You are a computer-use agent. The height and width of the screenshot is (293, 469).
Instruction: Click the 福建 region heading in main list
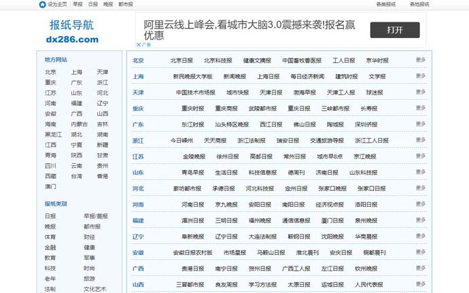(x=138, y=220)
